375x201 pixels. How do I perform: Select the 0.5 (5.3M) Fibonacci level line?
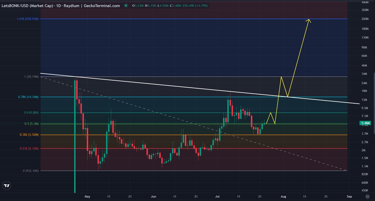[187, 124]
